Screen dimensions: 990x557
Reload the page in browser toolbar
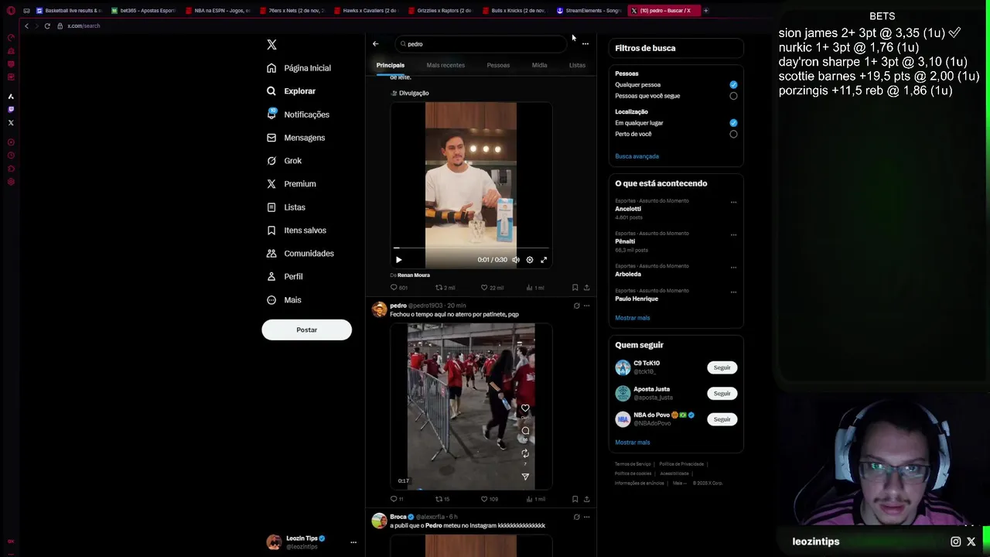point(47,26)
